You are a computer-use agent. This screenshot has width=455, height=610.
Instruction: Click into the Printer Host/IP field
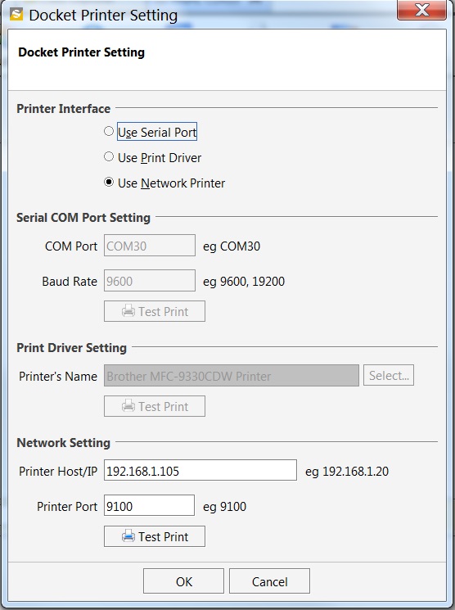(x=200, y=470)
